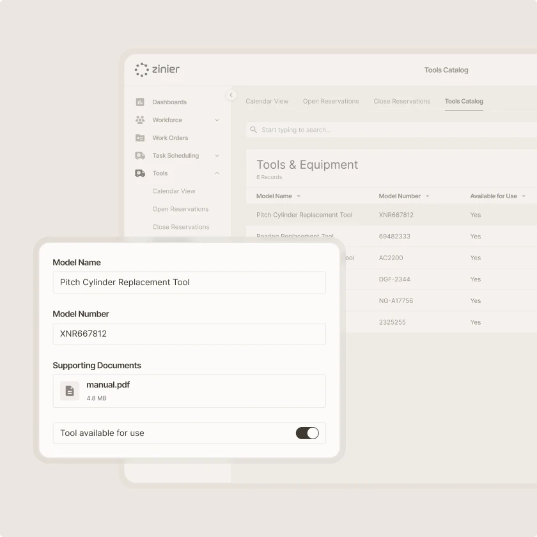Click the Tools & Equipment heading

click(307, 165)
